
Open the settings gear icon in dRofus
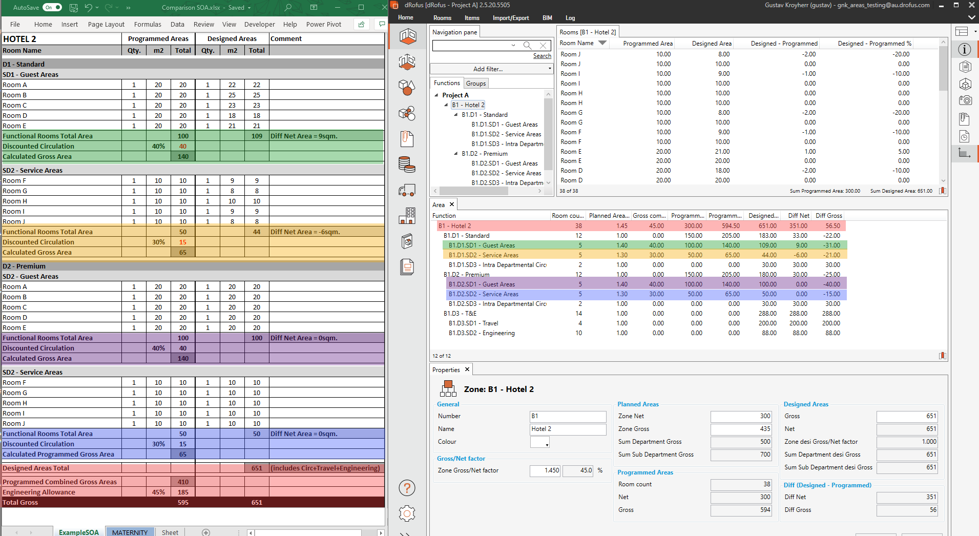[407, 513]
